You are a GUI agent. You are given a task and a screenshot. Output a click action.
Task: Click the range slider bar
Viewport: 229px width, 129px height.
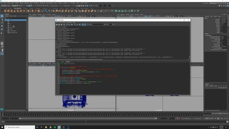pyautogui.click(x=88, y=119)
